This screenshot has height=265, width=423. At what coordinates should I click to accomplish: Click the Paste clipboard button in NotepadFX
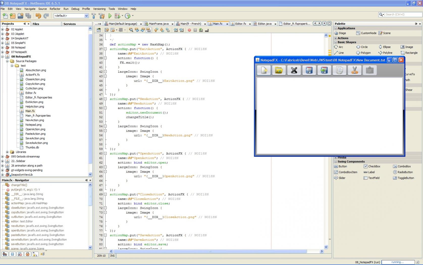pos(370,70)
